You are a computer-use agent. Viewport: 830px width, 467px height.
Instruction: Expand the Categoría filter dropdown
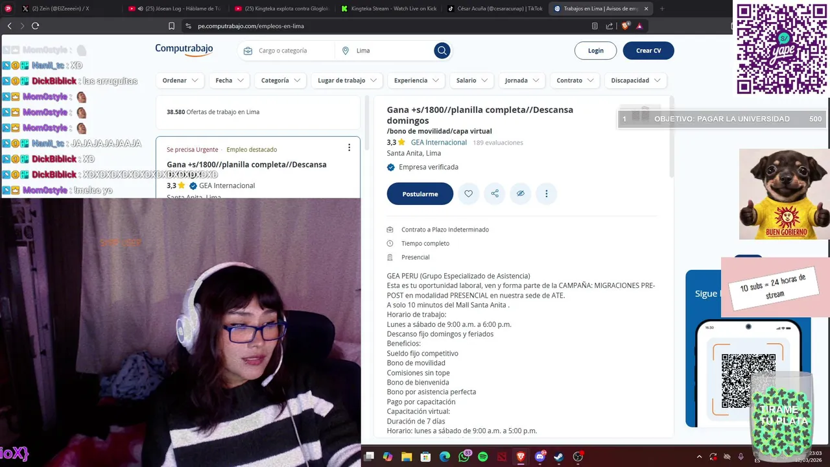click(x=281, y=80)
